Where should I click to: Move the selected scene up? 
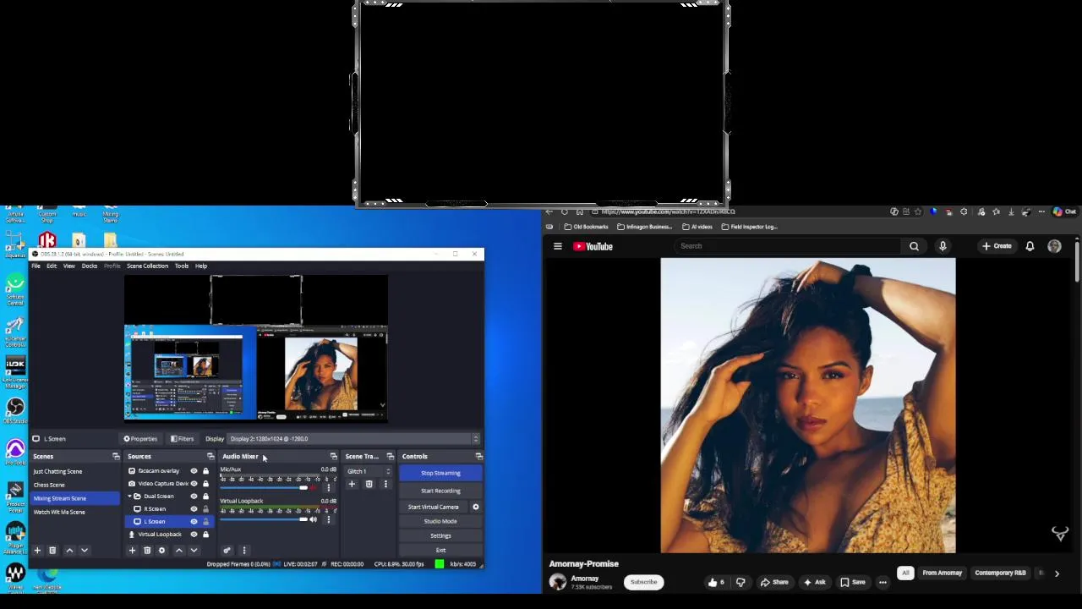click(69, 551)
